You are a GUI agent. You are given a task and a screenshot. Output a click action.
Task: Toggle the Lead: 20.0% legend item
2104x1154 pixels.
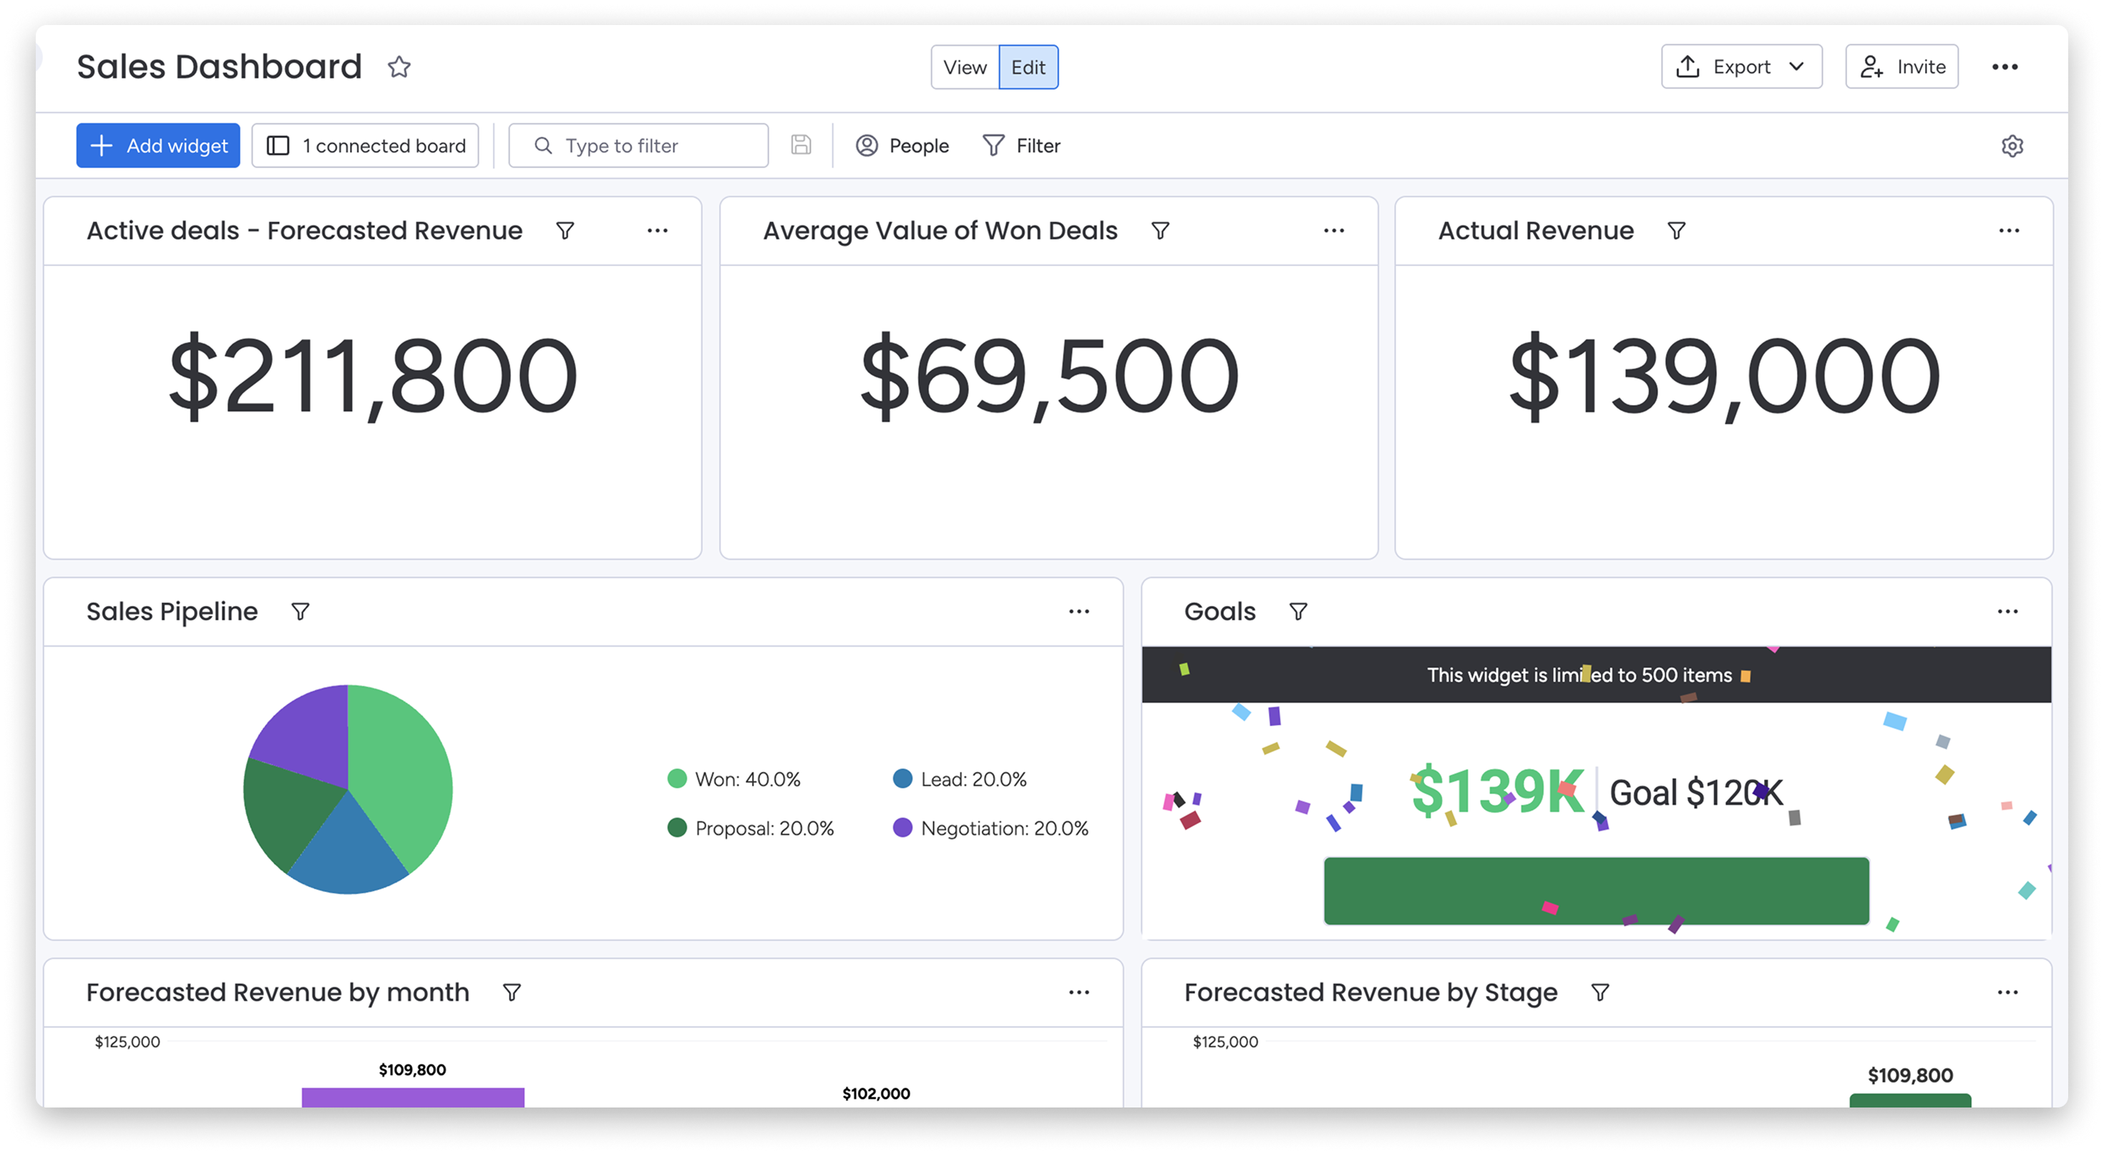(x=960, y=779)
